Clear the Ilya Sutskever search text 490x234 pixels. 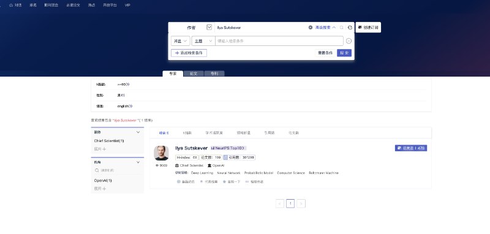pyautogui.click(x=311, y=28)
